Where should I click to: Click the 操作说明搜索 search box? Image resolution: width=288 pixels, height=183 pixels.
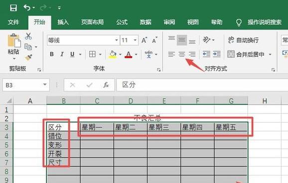[x=264, y=22]
